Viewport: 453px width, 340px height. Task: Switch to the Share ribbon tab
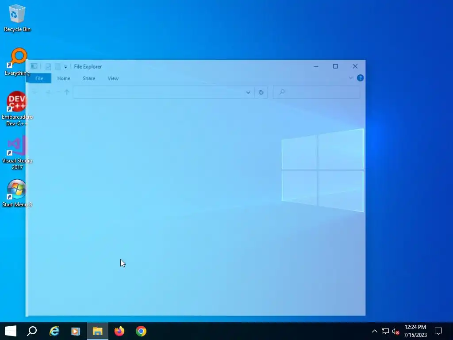[x=88, y=78]
